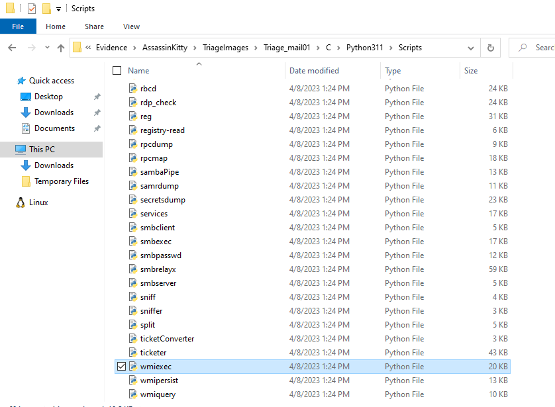555x407 pixels.
Task: Show hidden breadcrumb path chevrons
Action: [x=88, y=48]
